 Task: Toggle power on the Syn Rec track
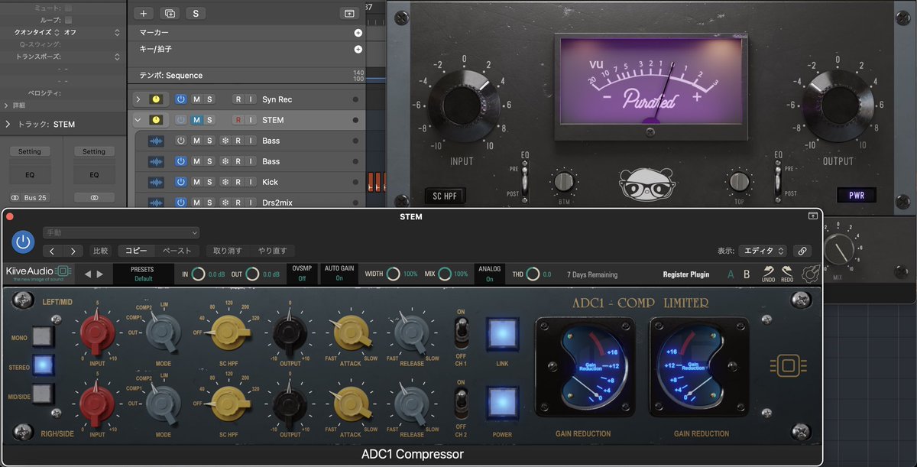pos(181,99)
